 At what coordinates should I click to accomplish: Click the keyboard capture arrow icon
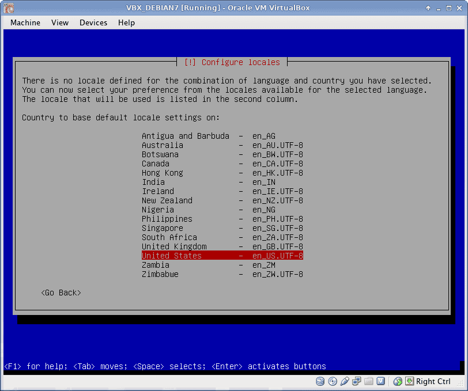pos(409,381)
